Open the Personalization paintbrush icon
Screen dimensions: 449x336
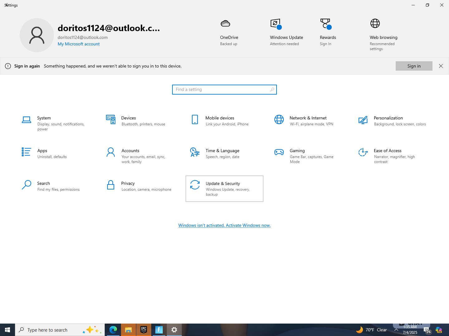point(363,120)
